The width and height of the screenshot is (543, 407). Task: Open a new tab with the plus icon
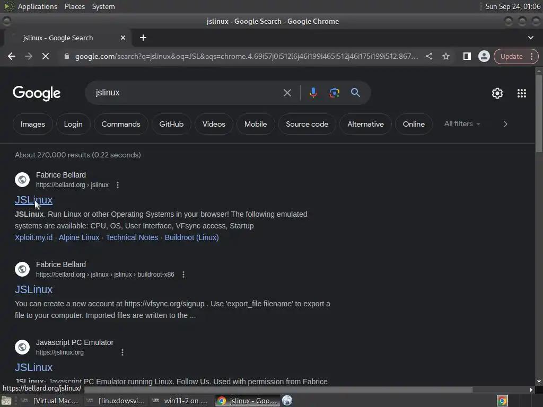[143, 38]
